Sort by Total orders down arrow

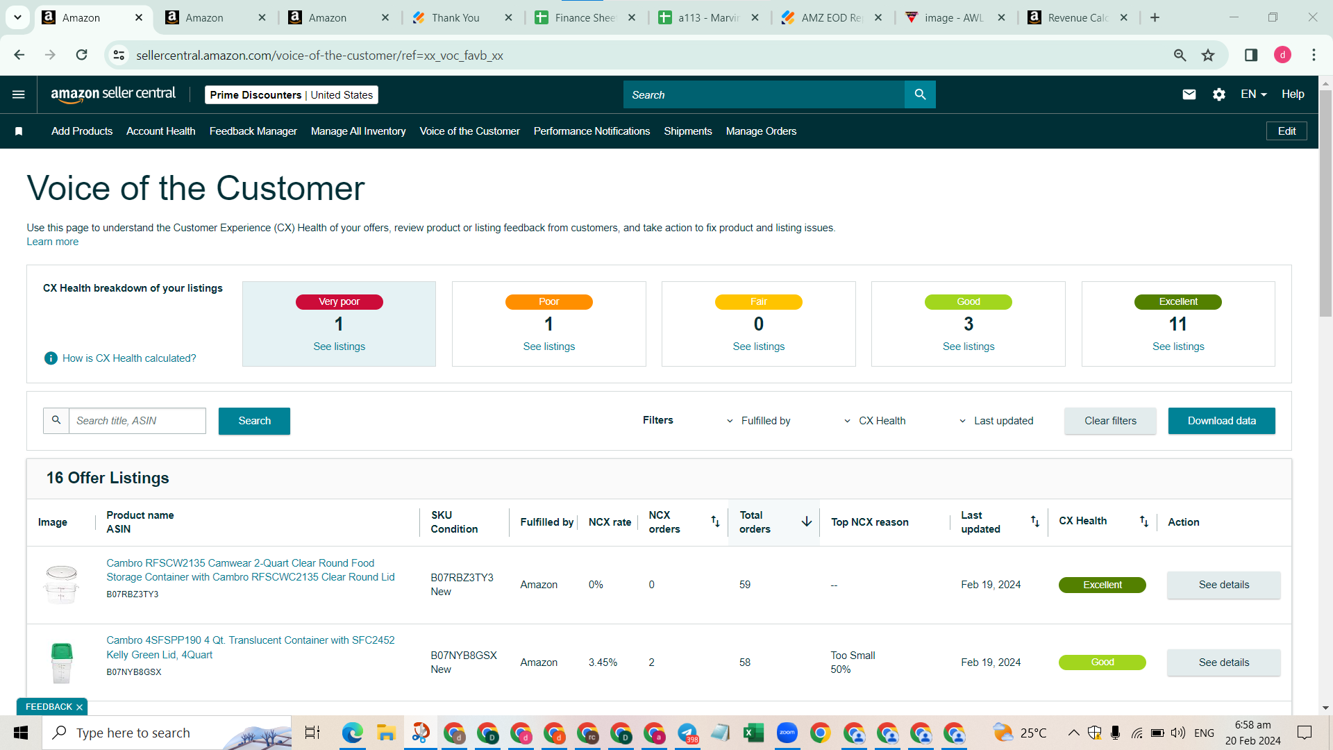pyautogui.click(x=807, y=522)
